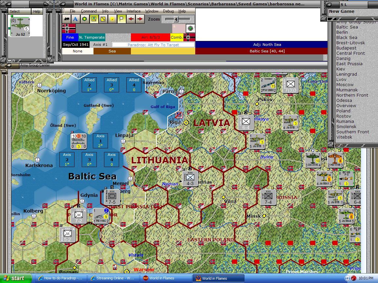Open the Command menu

(x=89, y=11)
